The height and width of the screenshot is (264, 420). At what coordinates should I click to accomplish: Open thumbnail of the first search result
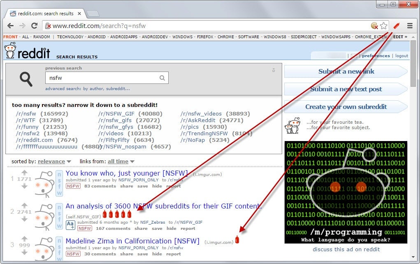pyautogui.click(x=45, y=184)
